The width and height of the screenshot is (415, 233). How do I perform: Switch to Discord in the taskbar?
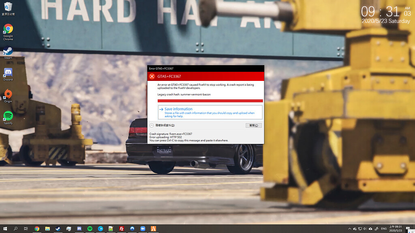click(79, 229)
